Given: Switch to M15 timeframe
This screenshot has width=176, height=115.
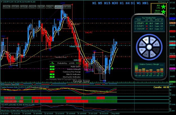Looking at the screenshot, I should tap(107, 3).
